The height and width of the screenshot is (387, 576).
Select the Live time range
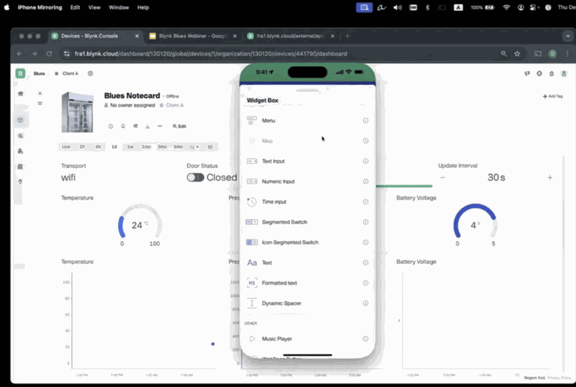click(66, 147)
